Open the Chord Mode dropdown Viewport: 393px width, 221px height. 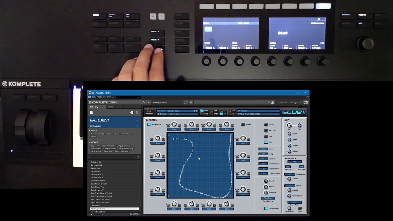(294, 202)
